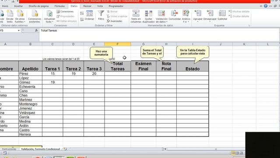The image size is (280, 158).
Task: Open the Análisis Y si dropdown
Action: [x=186, y=17]
